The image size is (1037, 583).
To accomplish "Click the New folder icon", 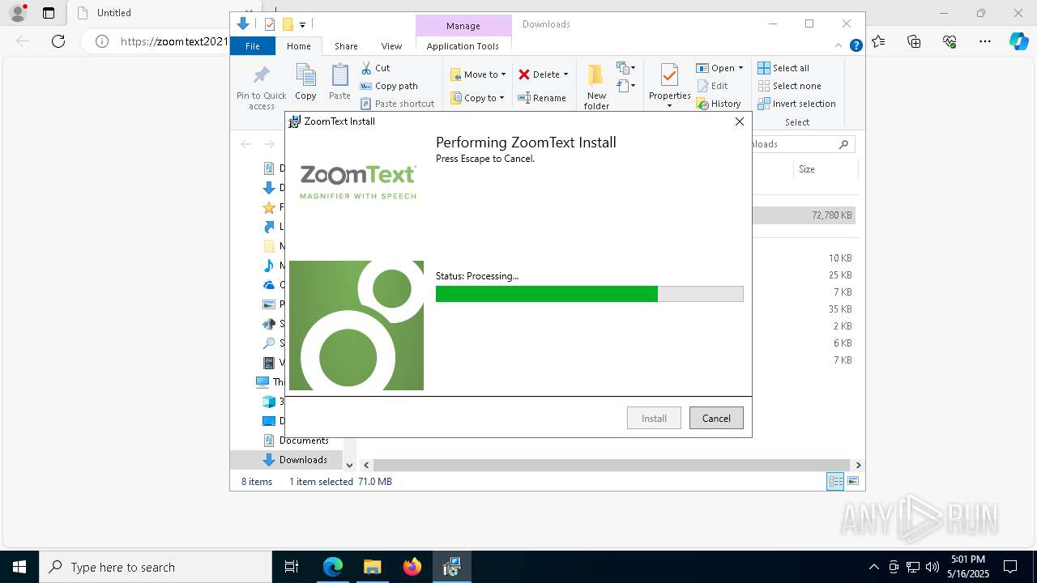I will tap(596, 75).
